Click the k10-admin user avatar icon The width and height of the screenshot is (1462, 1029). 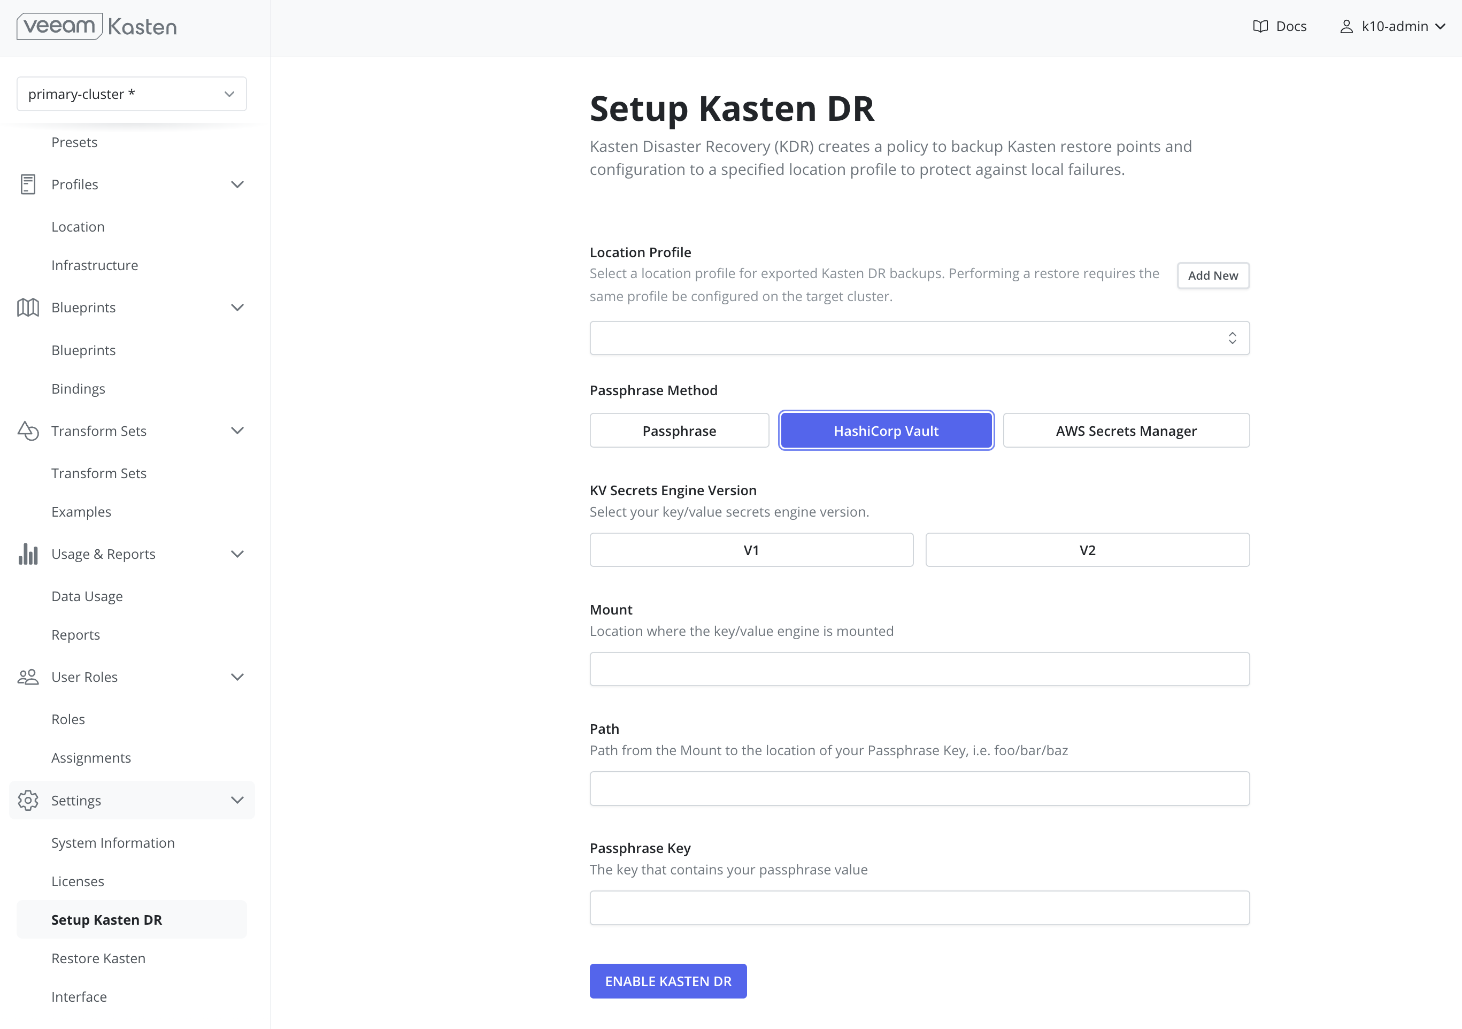(1346, 26)
